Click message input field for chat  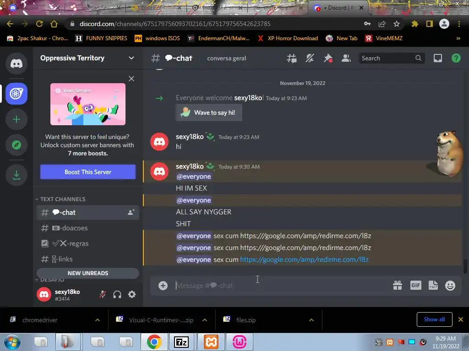point(281,286)
